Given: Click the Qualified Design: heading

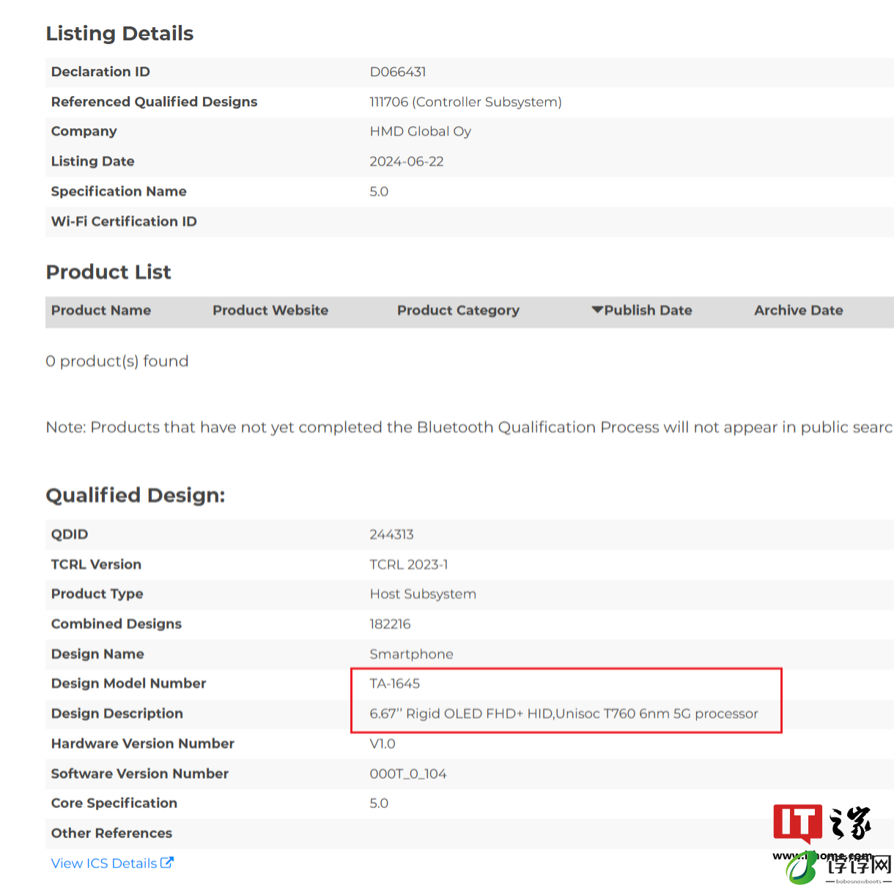Looking at the screenshot, I should coord(136,496).
